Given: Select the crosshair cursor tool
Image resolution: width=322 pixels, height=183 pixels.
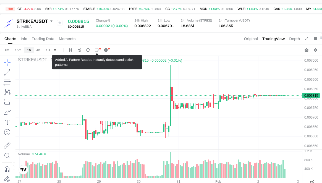Looking at the screenshot, I should click(7, 62).
